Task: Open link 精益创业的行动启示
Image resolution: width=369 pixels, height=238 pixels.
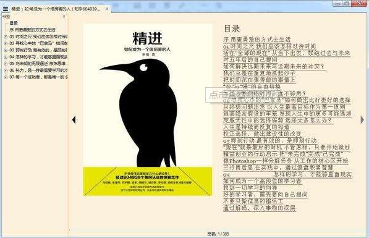Action: coord(283,154)
